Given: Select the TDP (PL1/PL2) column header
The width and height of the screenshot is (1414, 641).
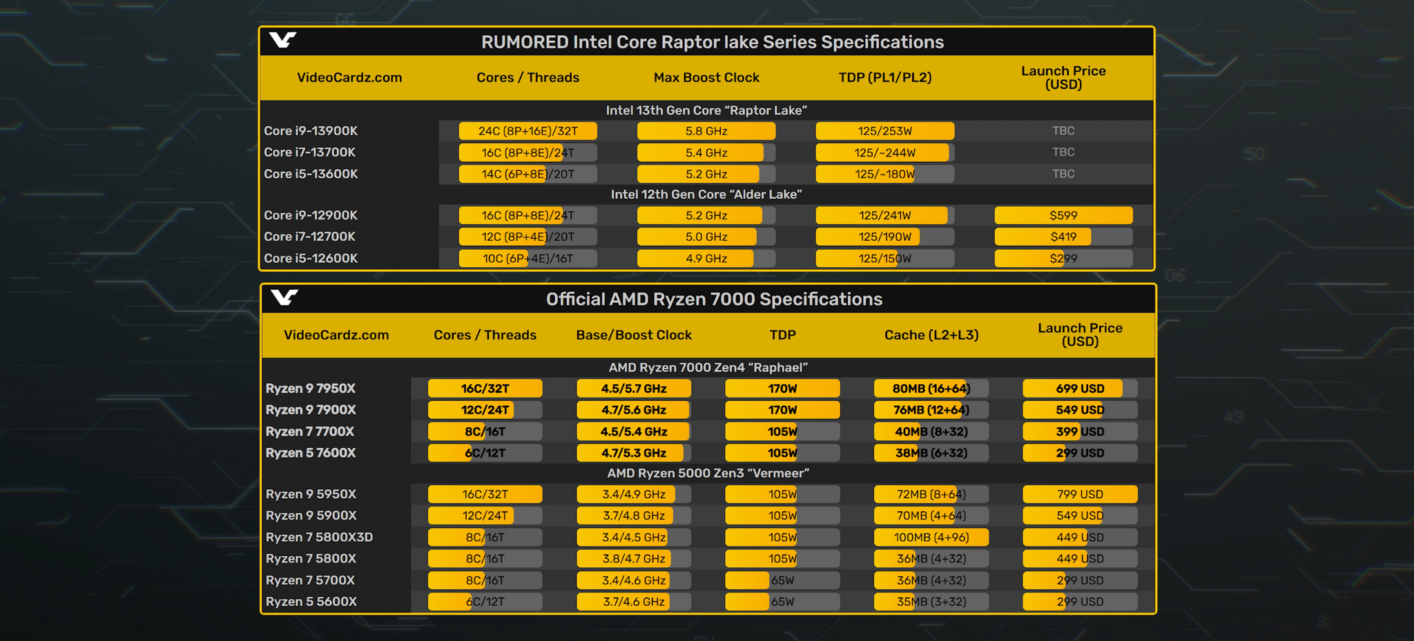Looking at the screenshot, I should pos(884,77).
